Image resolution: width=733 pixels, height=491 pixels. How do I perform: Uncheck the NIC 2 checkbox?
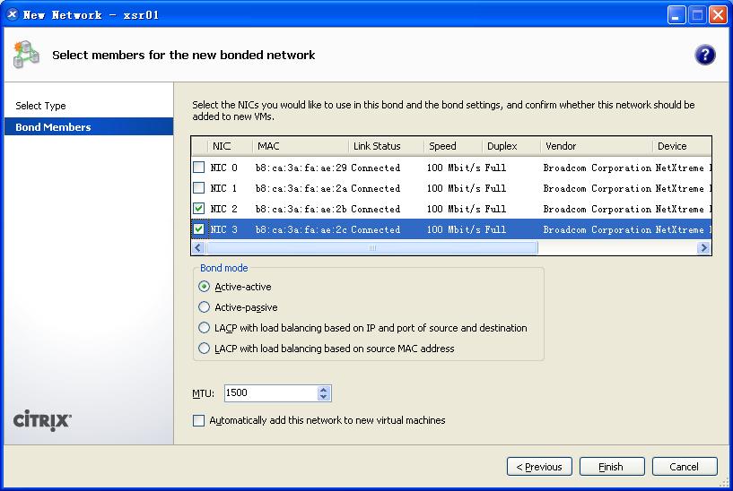(x=198, y=208)
